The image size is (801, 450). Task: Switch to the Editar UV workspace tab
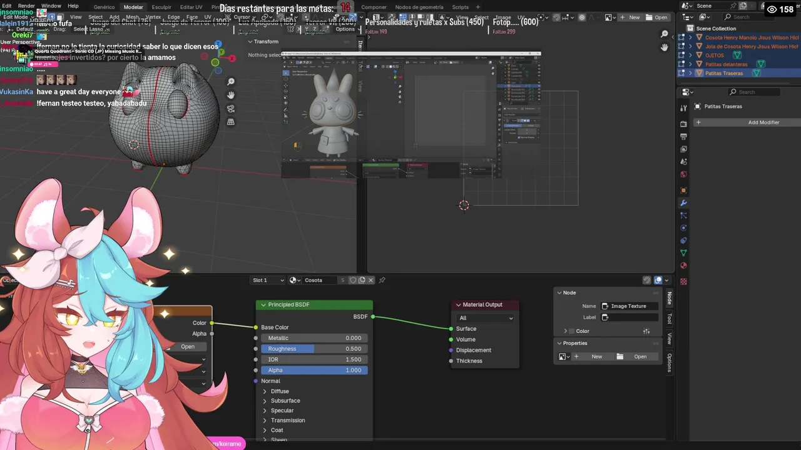191,7
